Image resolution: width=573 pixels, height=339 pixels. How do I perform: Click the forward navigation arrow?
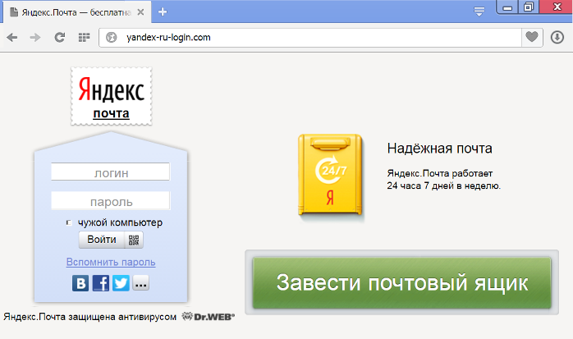[x=35, y=37]
